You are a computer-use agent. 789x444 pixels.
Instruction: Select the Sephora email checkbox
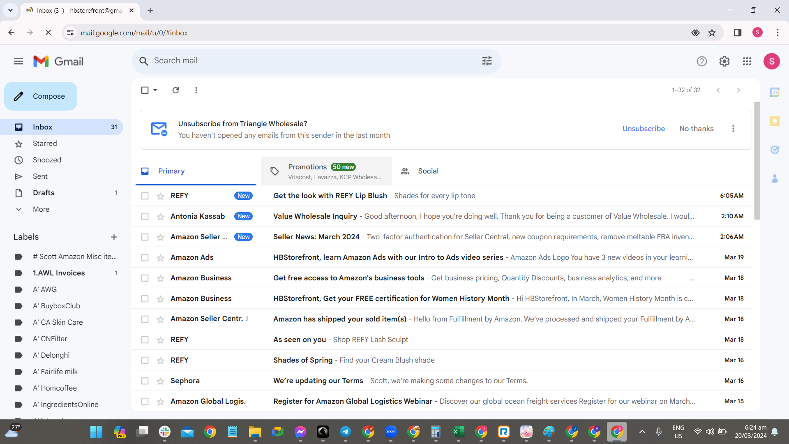(145, 381)
